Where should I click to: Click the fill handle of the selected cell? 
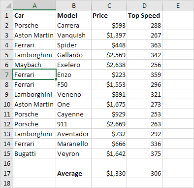(x=56, y=79)
